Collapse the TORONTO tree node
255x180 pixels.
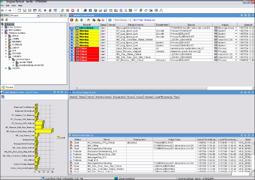pyautogui.click(x=6, y=56)
